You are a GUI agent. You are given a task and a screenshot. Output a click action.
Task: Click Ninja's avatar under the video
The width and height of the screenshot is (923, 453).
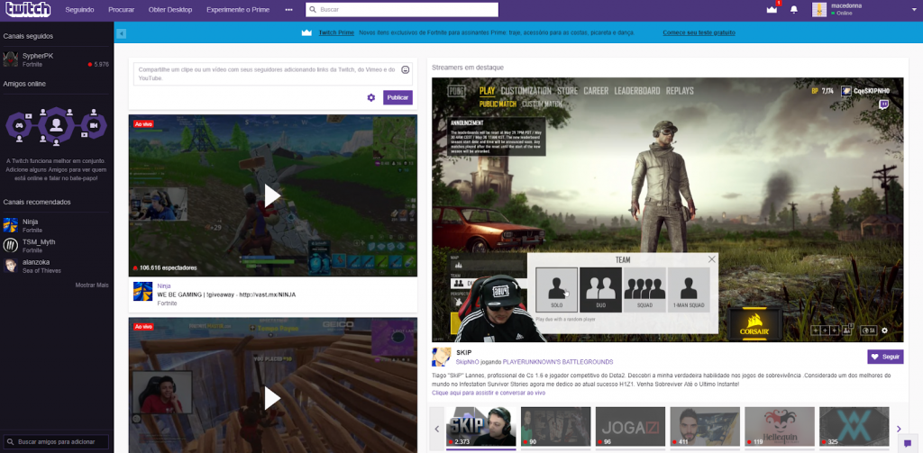143,292
